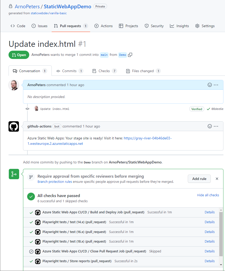Viewport: 225px width, 271px height.
Task: Add reaction emoji to github-actions comment
Action: (x=210, y=126)
